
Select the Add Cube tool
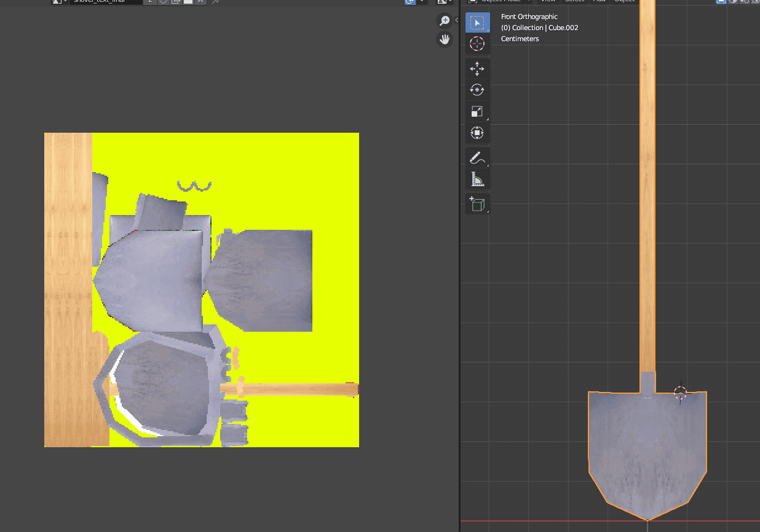pos(477,204)
